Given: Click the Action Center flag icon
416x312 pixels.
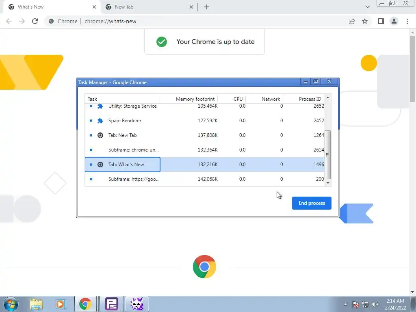Looking at the screenshot, I should tap(355, 304).
